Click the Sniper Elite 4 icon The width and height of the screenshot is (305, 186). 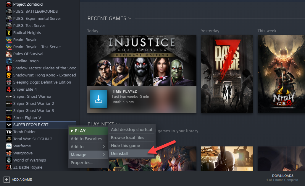9,89
